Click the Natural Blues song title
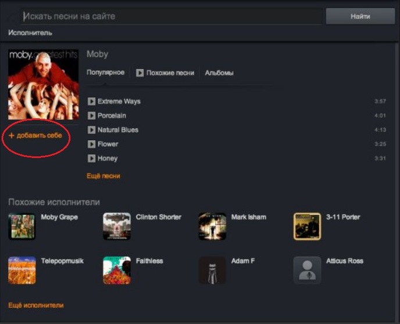400x324 pixels. point(118,130)
